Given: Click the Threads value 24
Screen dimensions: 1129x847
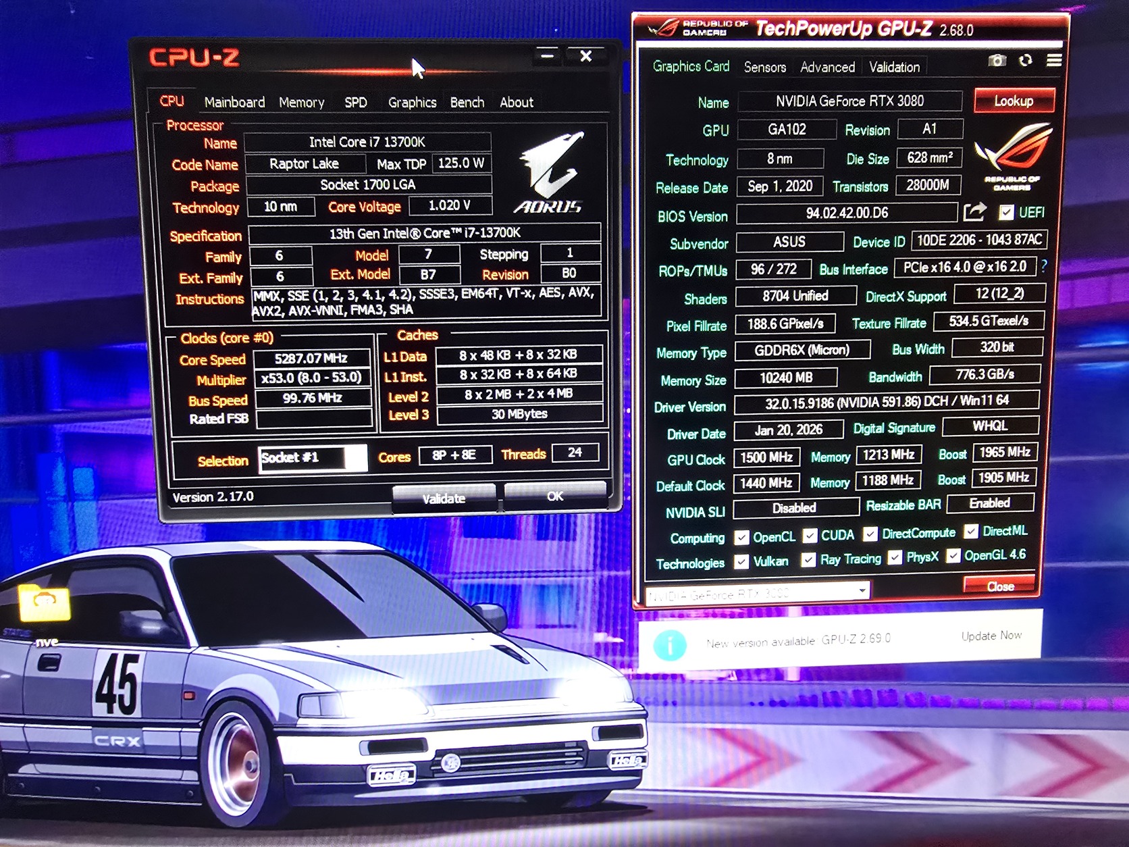Looking at the screenshot, I should pos(575,453).
